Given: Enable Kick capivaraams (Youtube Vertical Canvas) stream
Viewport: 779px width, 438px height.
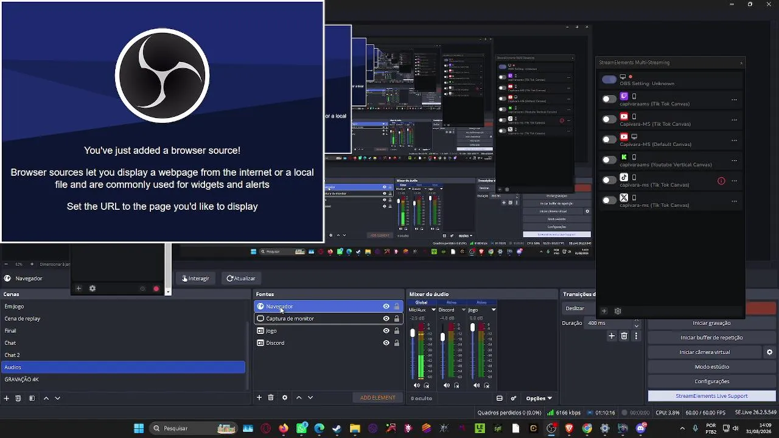Looking at the screenshot, I should [x=609, y=161].
